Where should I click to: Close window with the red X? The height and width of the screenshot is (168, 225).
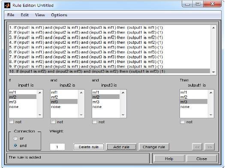213,4
